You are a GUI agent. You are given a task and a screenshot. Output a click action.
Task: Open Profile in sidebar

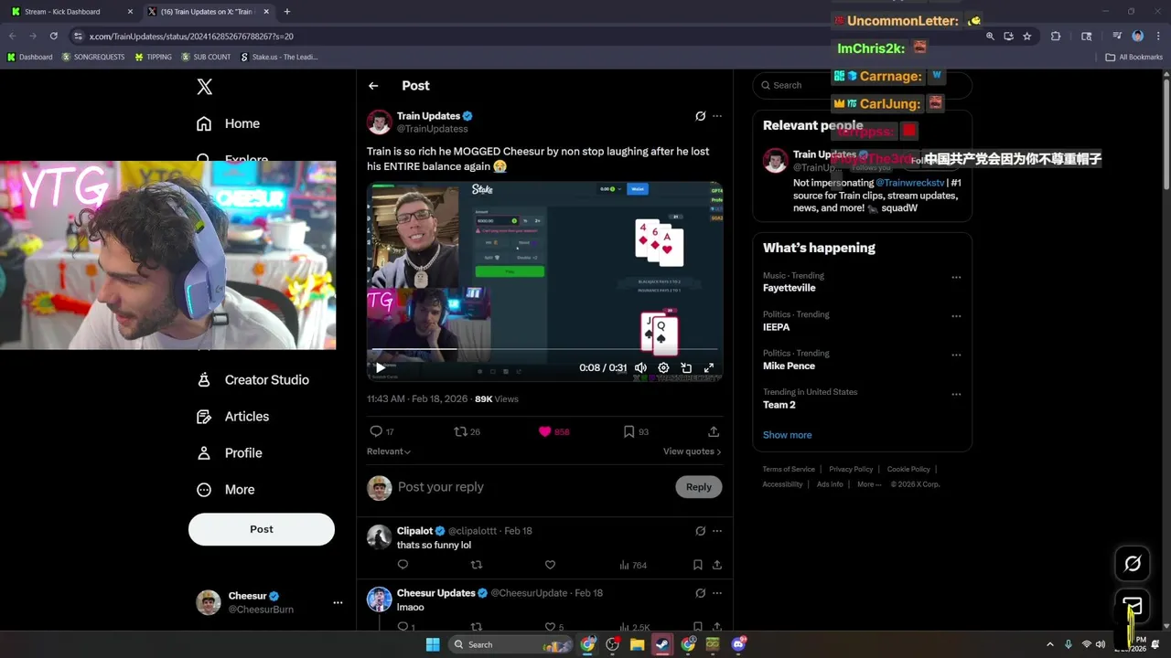[230, 453]
